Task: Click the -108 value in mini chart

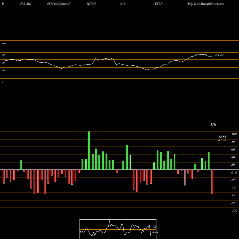Action: 155,232
